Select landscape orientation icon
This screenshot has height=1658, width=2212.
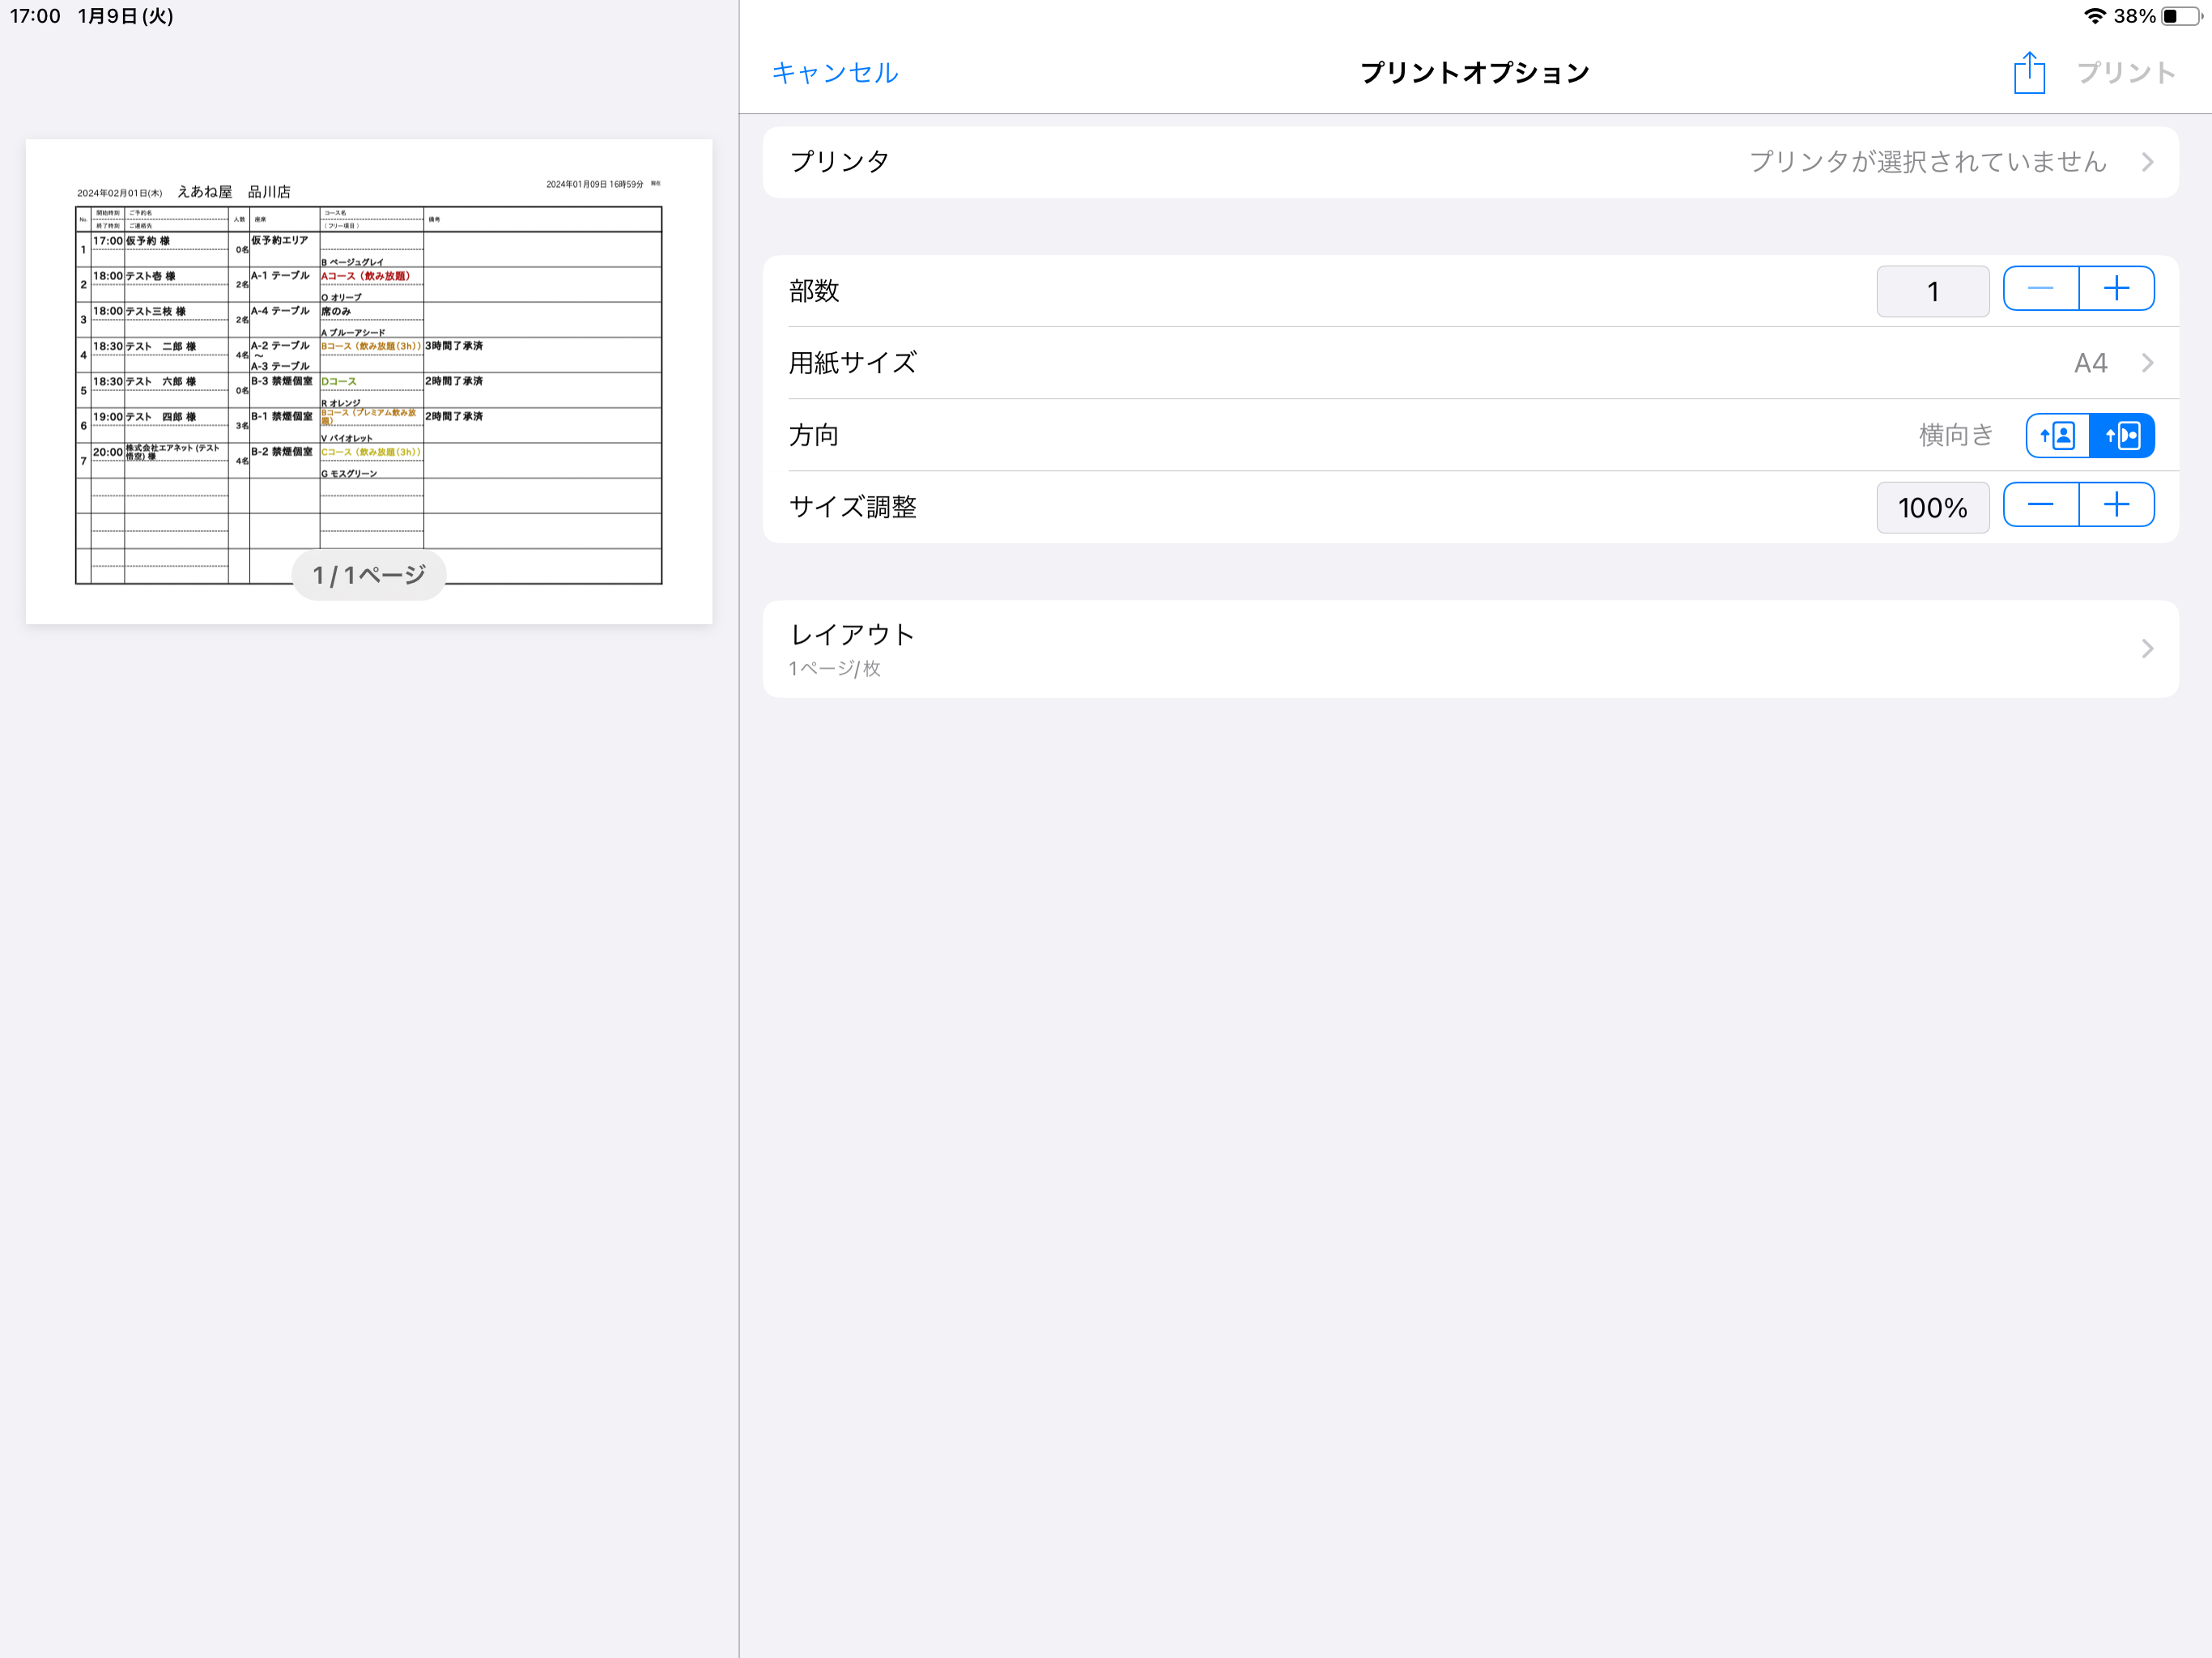(2122, 435)
